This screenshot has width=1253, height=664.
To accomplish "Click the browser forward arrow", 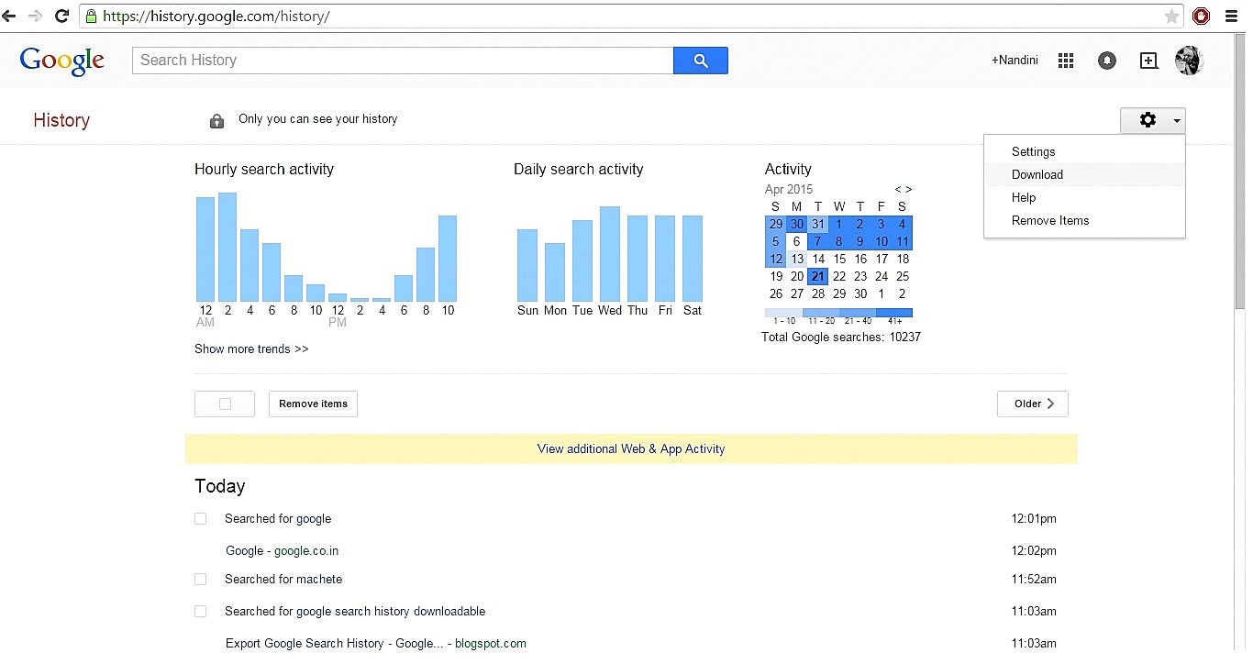I will [x=36, y=16].
